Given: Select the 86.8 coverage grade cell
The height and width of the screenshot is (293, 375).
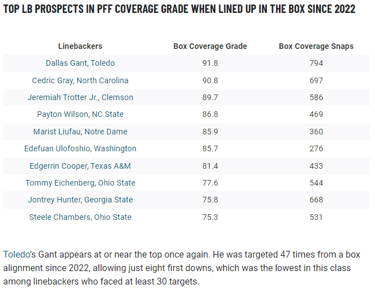Looking at the screenshot, I should [x=210, y=114].
